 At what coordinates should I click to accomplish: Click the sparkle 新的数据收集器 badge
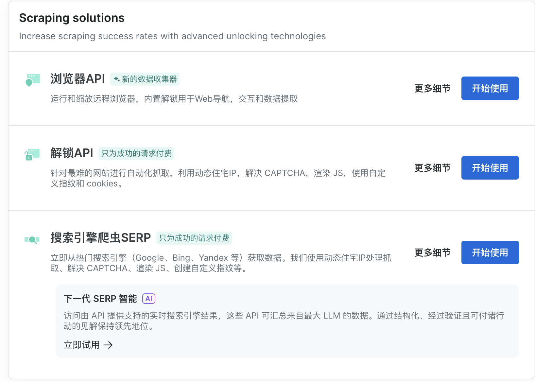click(145, 79)
